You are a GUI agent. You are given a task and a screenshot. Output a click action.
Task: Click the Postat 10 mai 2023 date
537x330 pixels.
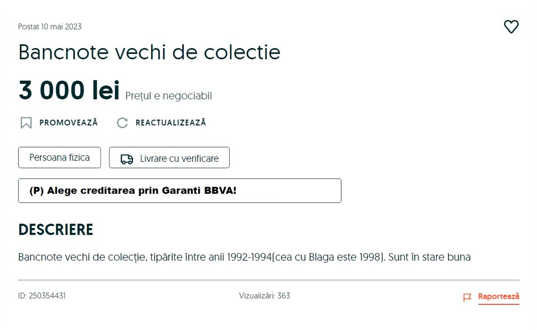coord(50,27)
